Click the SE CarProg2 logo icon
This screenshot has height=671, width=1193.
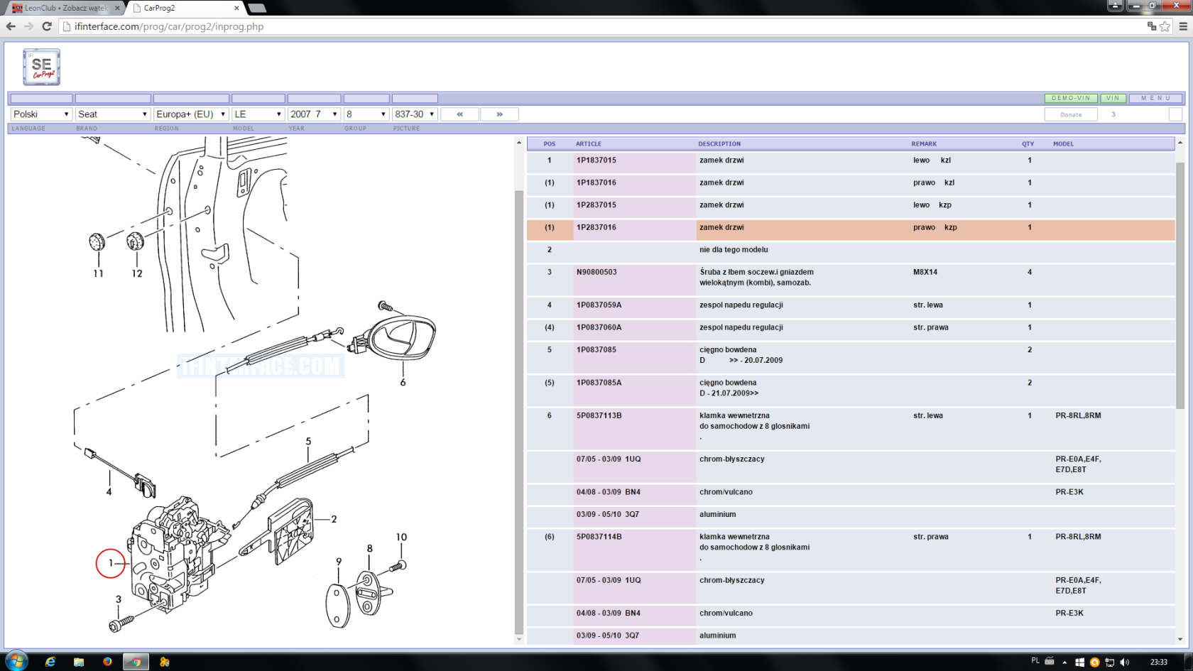pos(41,67)
